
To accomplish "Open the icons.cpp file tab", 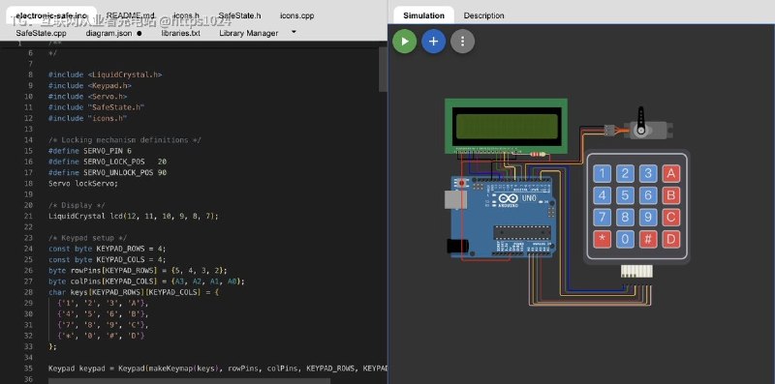I will tap(296, 15).
